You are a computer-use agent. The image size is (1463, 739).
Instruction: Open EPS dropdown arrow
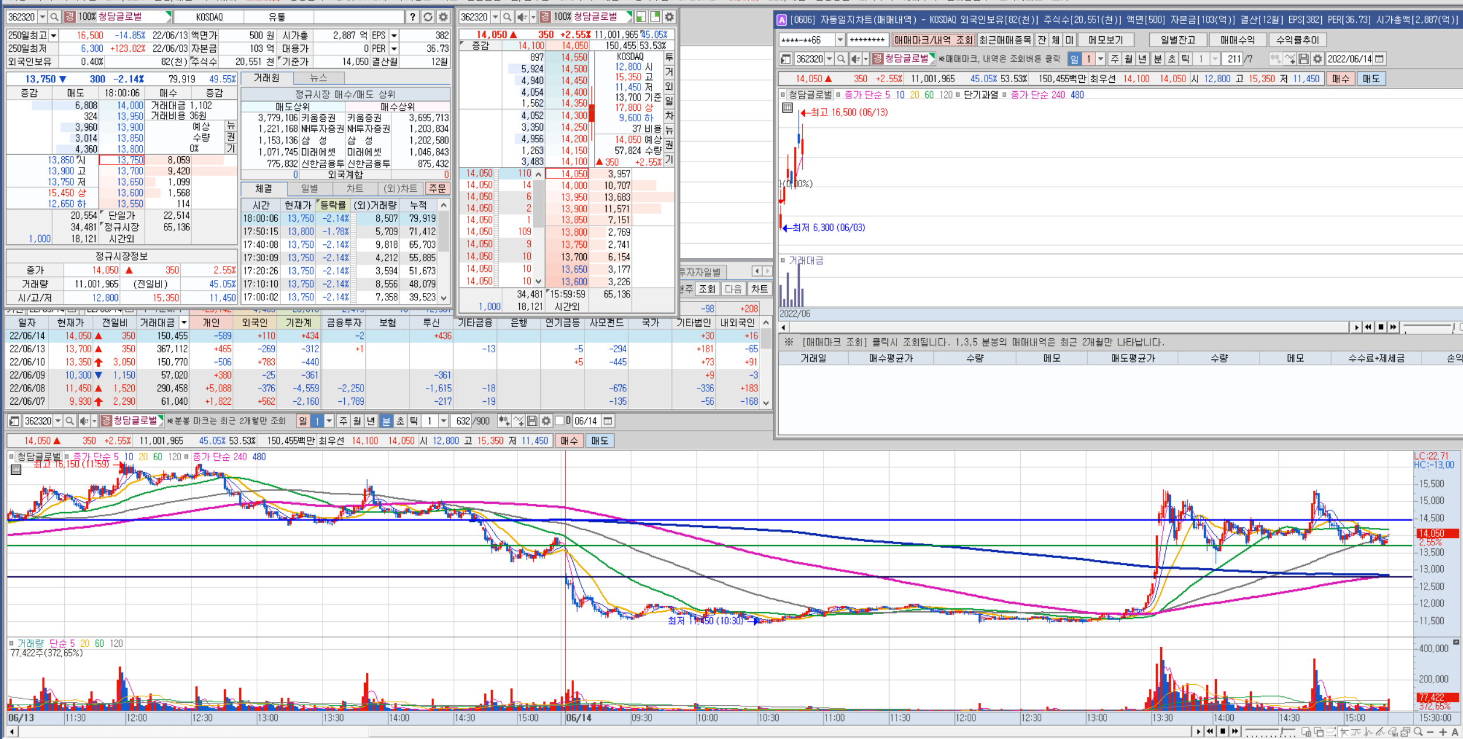[394, 36]
